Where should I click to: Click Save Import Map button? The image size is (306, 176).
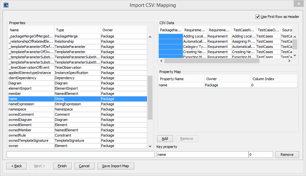115,166
